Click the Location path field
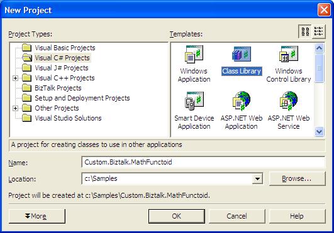Screen dimensions: 334x233 tap(167, 178)
